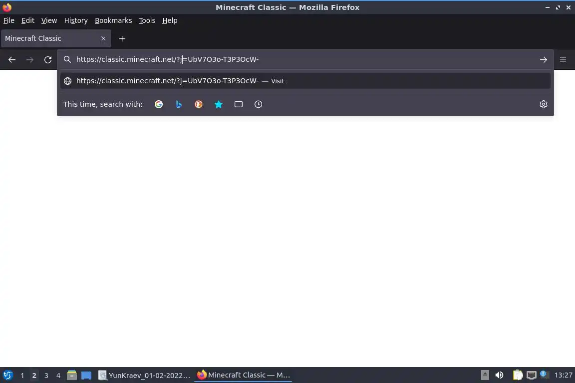This screenshot has width=575, height=383.
Task: Search this time with DuckDuckGo
Action: tap(198, 104)
